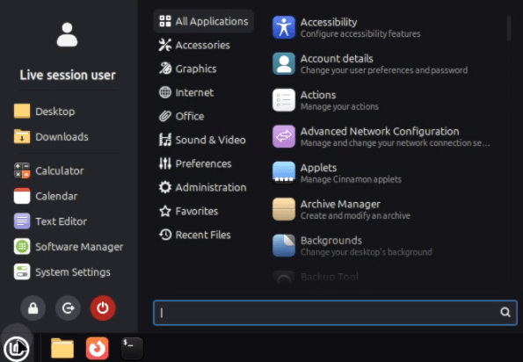Click the Calculator icon in favorites
This screenshot has width=523, height=362.
click(22, 170)
